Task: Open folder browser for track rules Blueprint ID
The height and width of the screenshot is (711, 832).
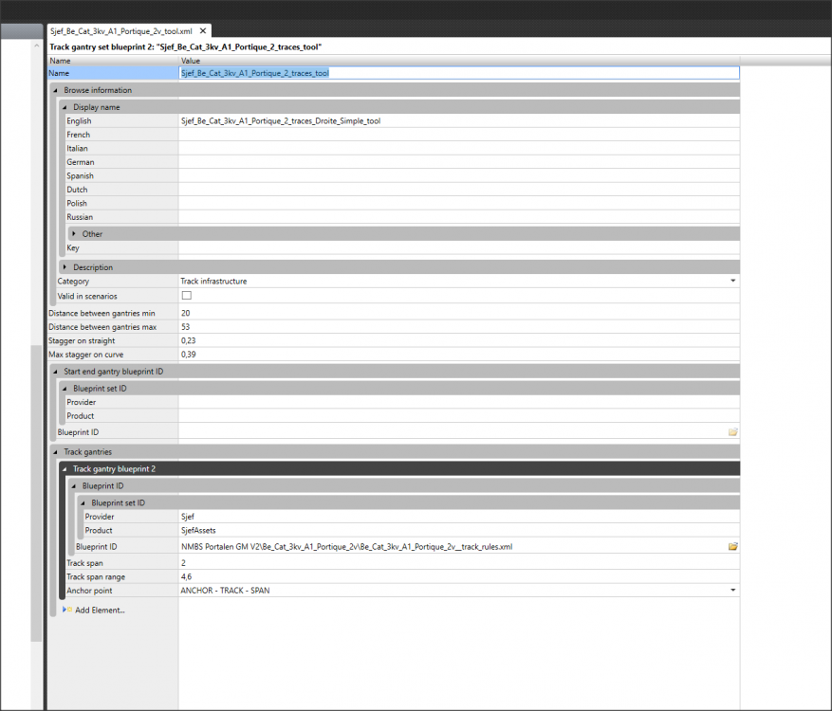Action: tap(732, 547)
